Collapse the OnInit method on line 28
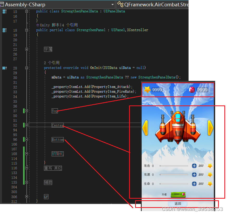This screenshot has height=214, width=227. [x=27, y=68]
